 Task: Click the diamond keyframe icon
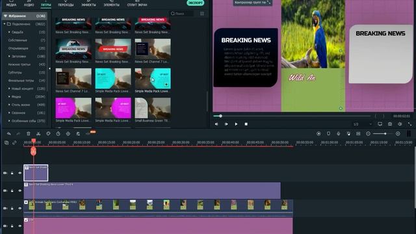point(68,134)
